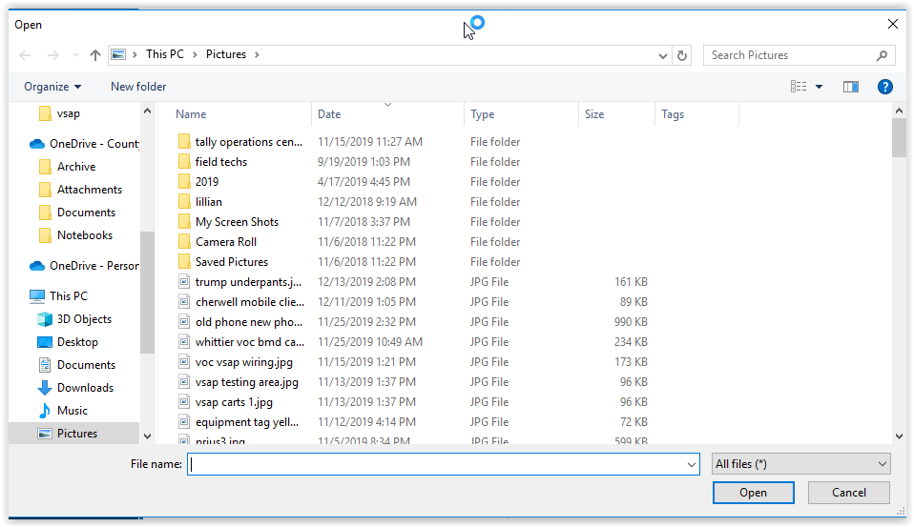Viewport: 914px width, 527px height.
Task: Open the view options dropdown arrow
Action: pyautogui.click(x=819, y=87)
